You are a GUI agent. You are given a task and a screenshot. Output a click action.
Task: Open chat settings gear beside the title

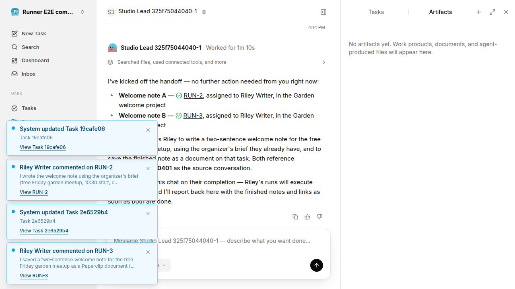[204, 12]
